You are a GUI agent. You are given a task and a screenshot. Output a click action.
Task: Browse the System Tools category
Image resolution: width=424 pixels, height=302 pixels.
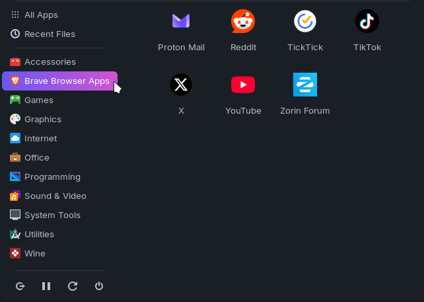pyautogui.click(x=59, y=215)
